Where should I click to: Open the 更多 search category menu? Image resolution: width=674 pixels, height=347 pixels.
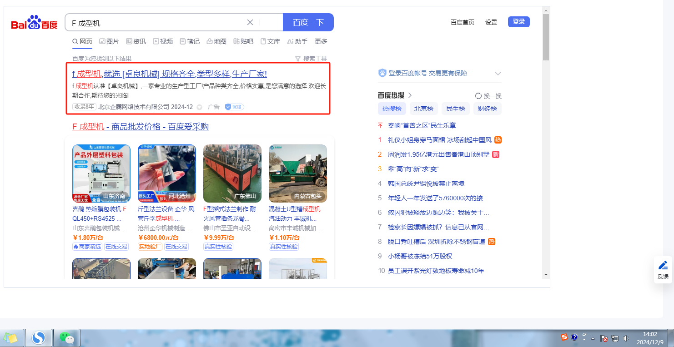[x=321, y=41]
